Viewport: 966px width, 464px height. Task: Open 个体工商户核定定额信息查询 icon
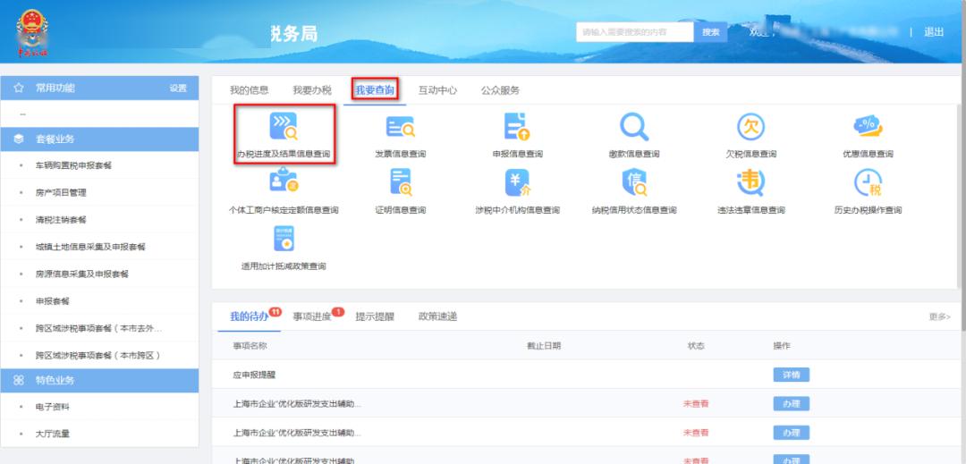tap(284, 182)
